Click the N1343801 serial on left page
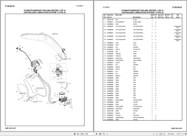Viewport: 187px width, 136px height. click(x=80, y=6)
